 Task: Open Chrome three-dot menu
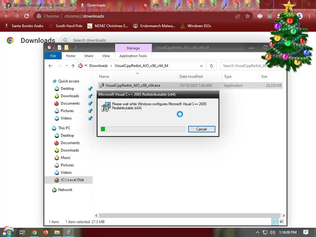[x=309, y=16]
